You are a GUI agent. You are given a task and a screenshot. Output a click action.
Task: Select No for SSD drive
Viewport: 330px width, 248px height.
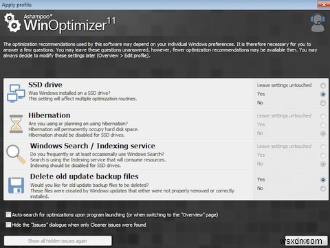point(323,103)
